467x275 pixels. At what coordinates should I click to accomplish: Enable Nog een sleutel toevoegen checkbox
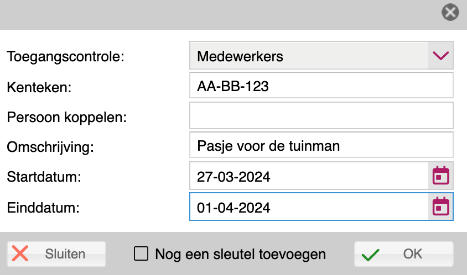(141, 253)
